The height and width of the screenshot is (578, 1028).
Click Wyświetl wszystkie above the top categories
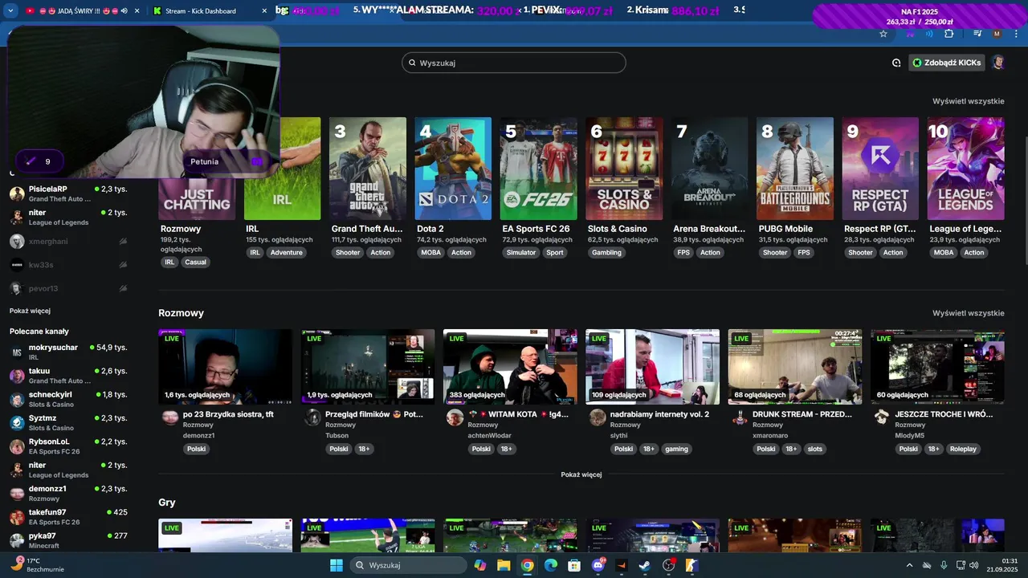969,101
